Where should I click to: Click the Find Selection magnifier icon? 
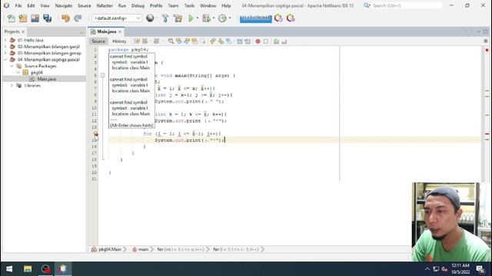(171, 41)
